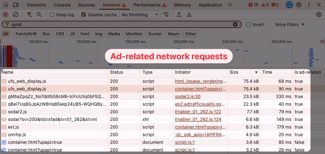This screenshot has height=154, width=325.
Task: Stop recording network log
Action: [5, 15]
